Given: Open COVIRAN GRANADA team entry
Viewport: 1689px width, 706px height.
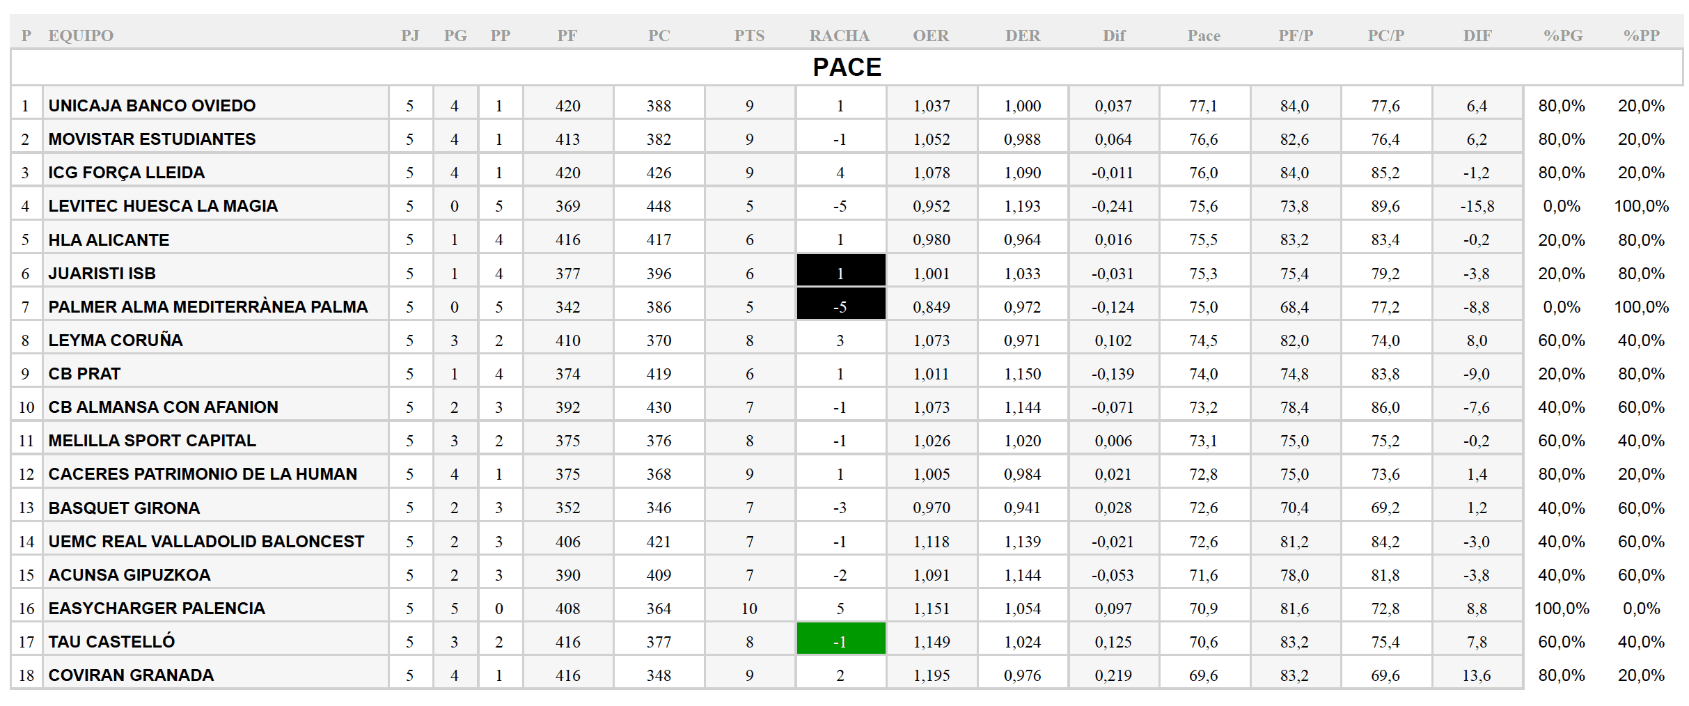Looking at the screenshot, I should click(x=131, y=675).
